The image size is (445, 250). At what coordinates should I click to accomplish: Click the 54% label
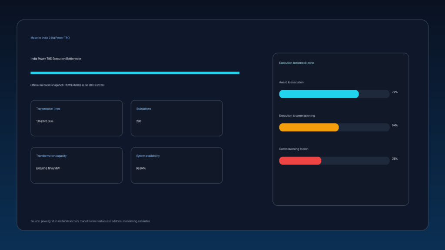(395, 125)
